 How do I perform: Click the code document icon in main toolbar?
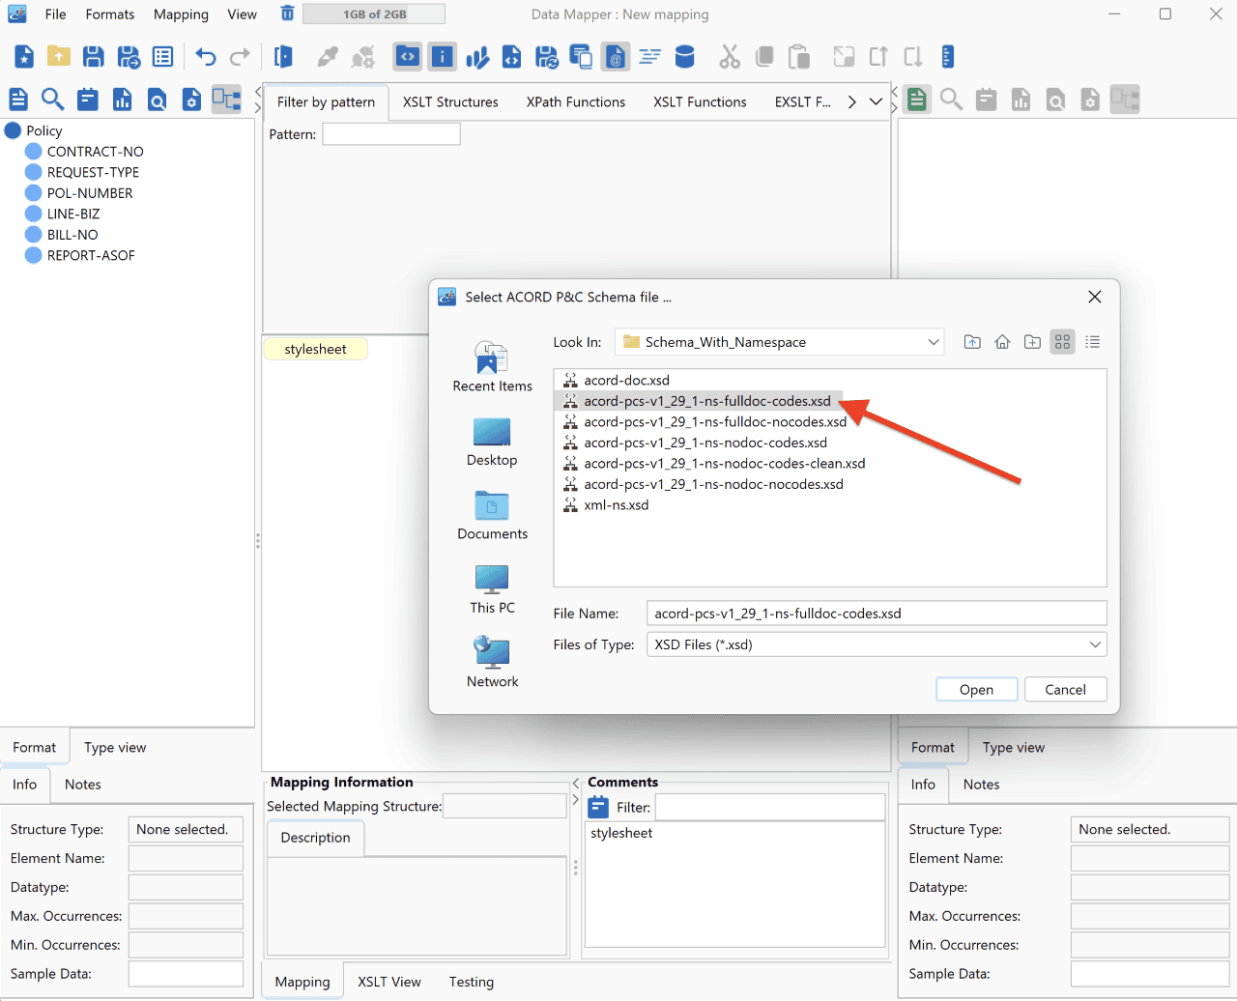click(x=512, y=57)
